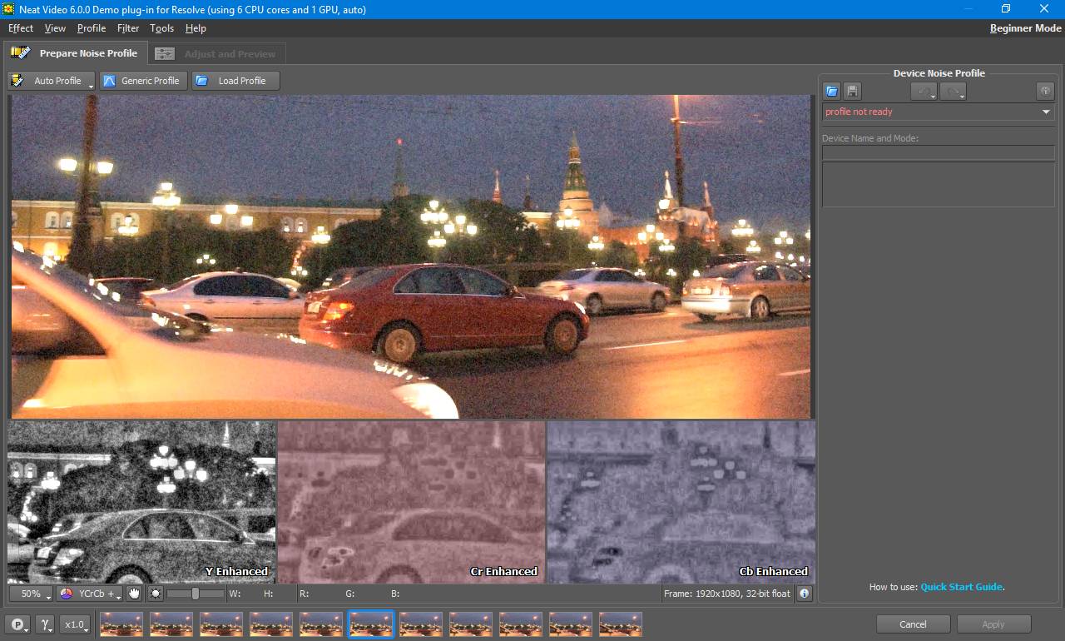The image size is (1065, 641).
Task: Open the disabled undo dropdown button
Action: point(924,92)
